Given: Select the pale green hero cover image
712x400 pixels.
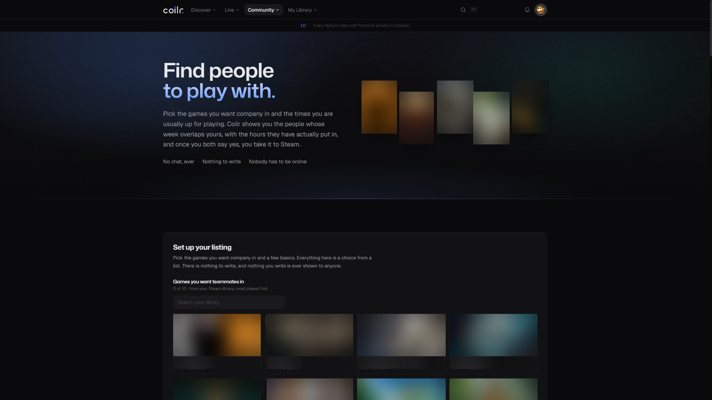Looking at the screenshot, I should [x=491, y=118].
